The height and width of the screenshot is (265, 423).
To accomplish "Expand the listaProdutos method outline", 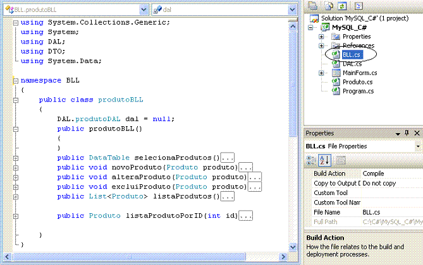I will point(16,197).
